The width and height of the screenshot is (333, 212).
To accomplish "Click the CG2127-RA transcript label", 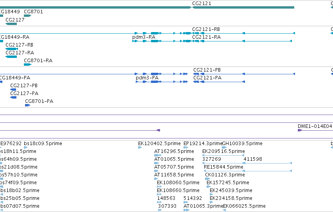I will [20, 53].
